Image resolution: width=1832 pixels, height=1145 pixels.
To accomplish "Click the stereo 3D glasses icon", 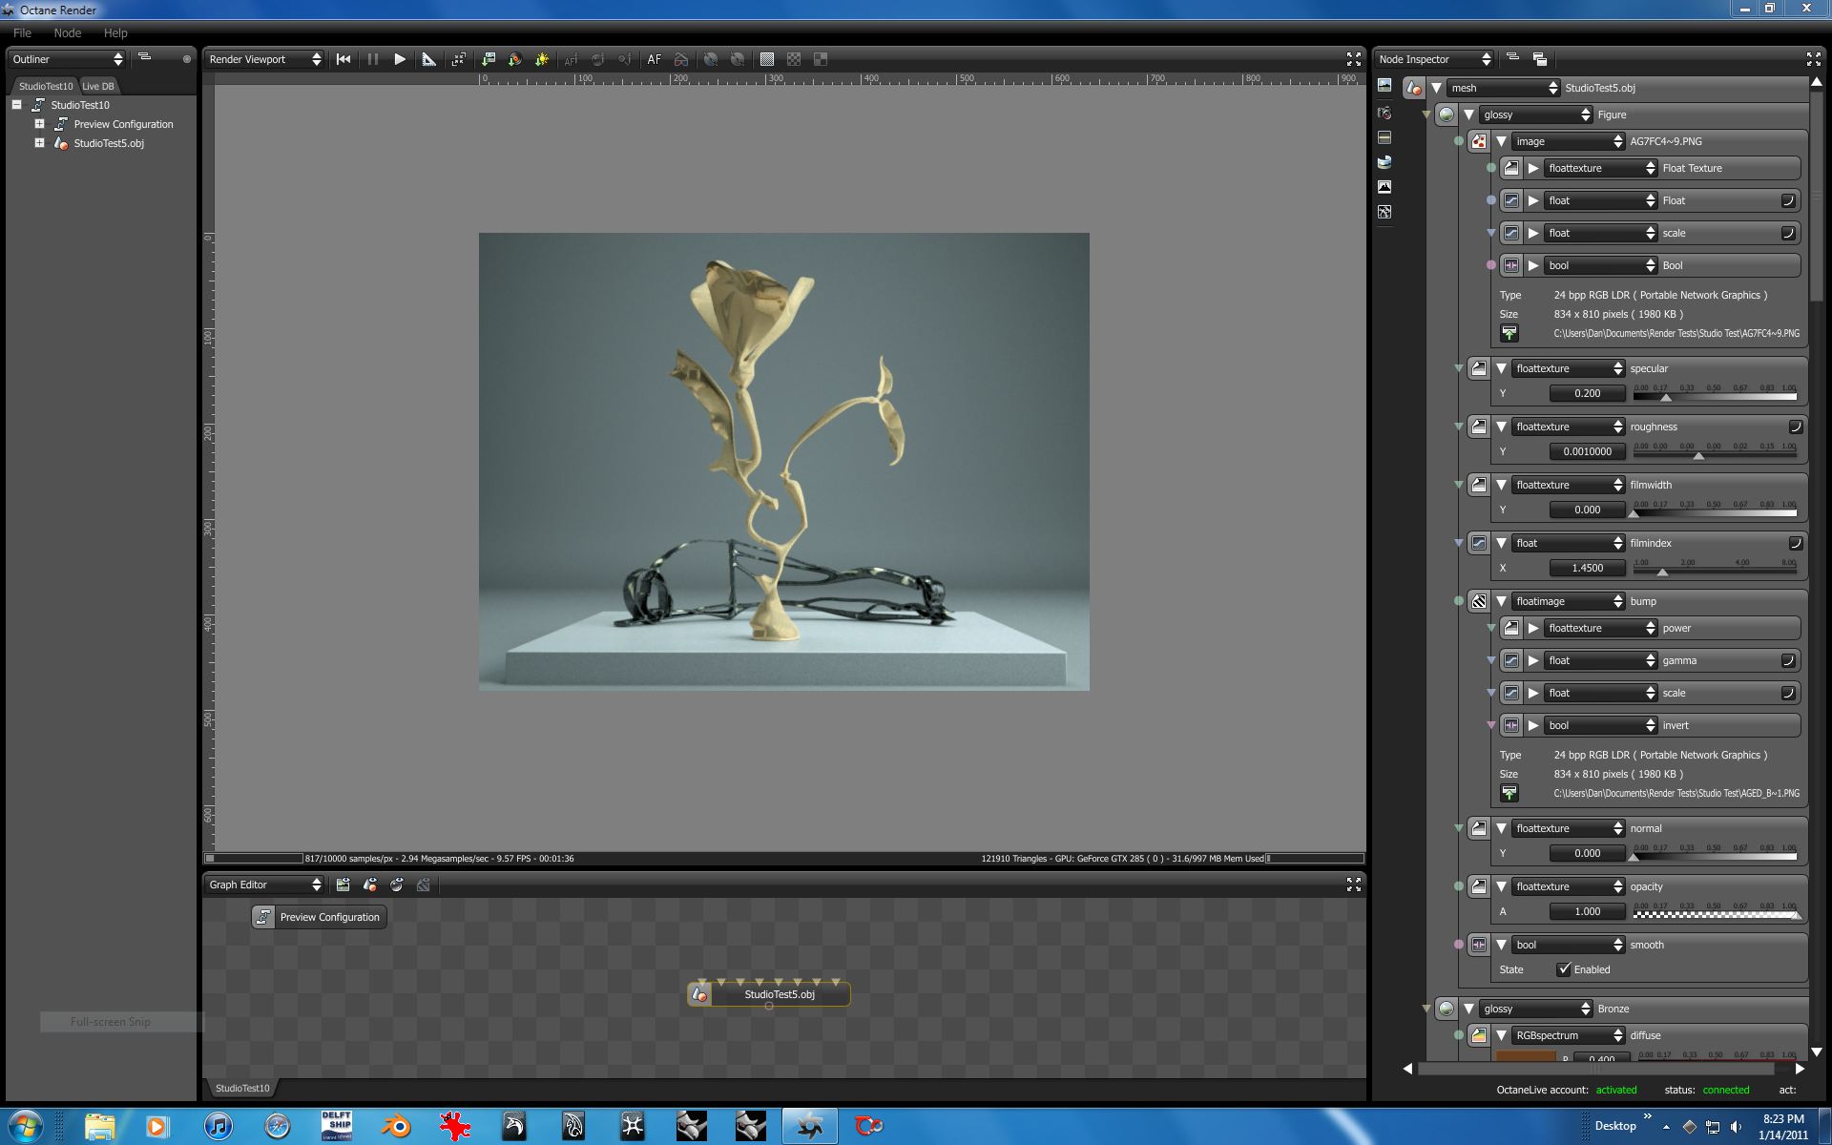I will (x=681, y=59).
